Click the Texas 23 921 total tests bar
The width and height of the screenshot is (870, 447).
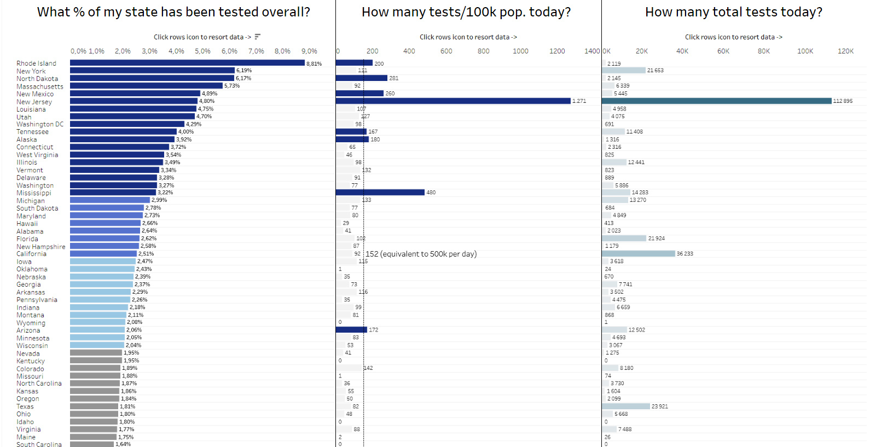626,407
